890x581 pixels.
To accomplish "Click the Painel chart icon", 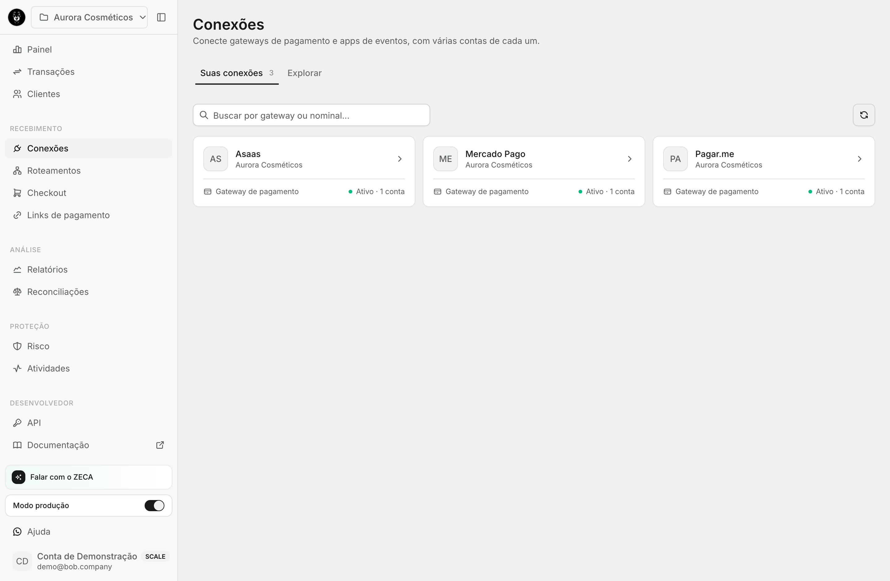I will [17, 49].
